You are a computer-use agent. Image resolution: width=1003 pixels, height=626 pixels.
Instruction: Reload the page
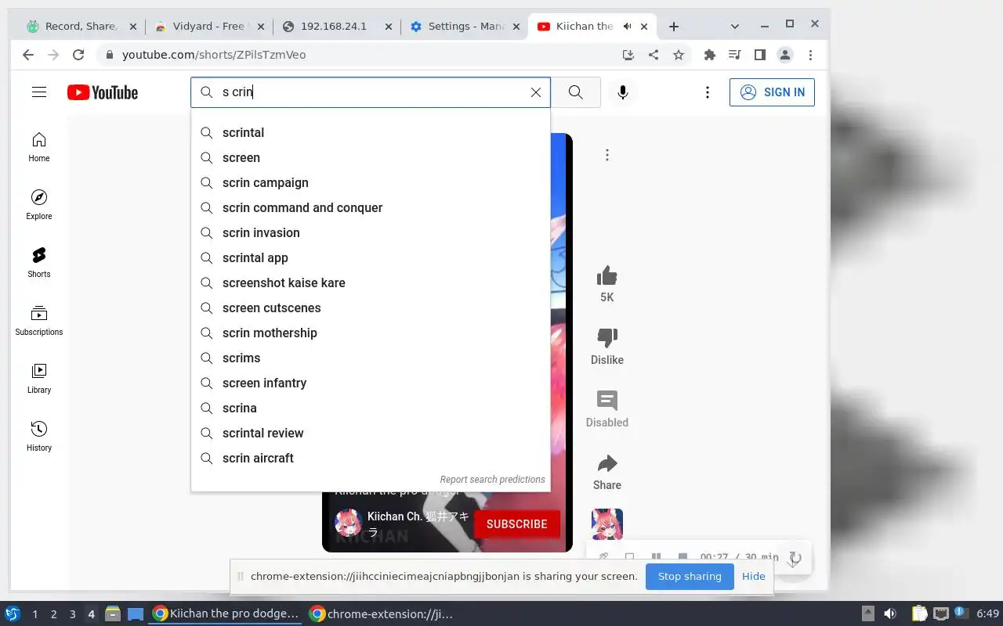78,55
